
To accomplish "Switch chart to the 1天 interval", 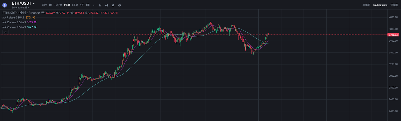I will pyautogui.click(x=82, y=5).
